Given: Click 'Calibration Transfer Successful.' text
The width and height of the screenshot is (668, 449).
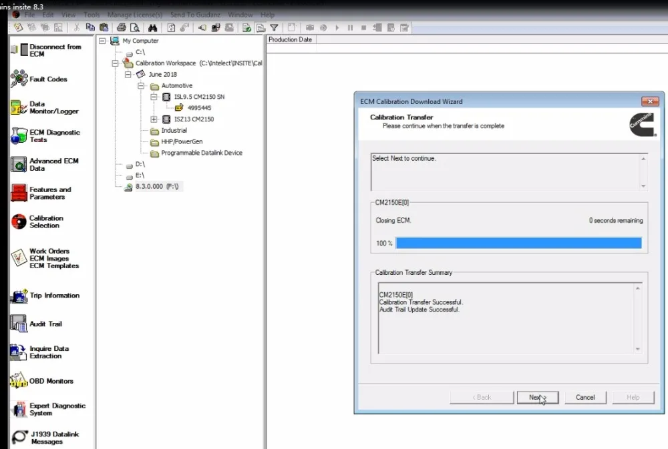Looking at the screenshot, I should (x=421, y=302).
